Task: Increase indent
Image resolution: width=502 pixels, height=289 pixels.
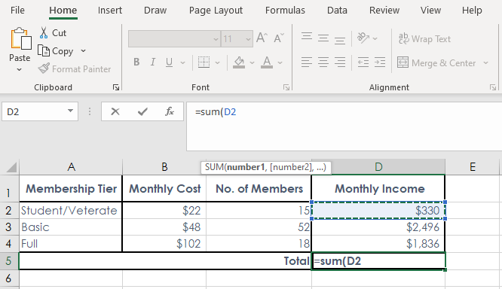Action: tap(380, 62)
